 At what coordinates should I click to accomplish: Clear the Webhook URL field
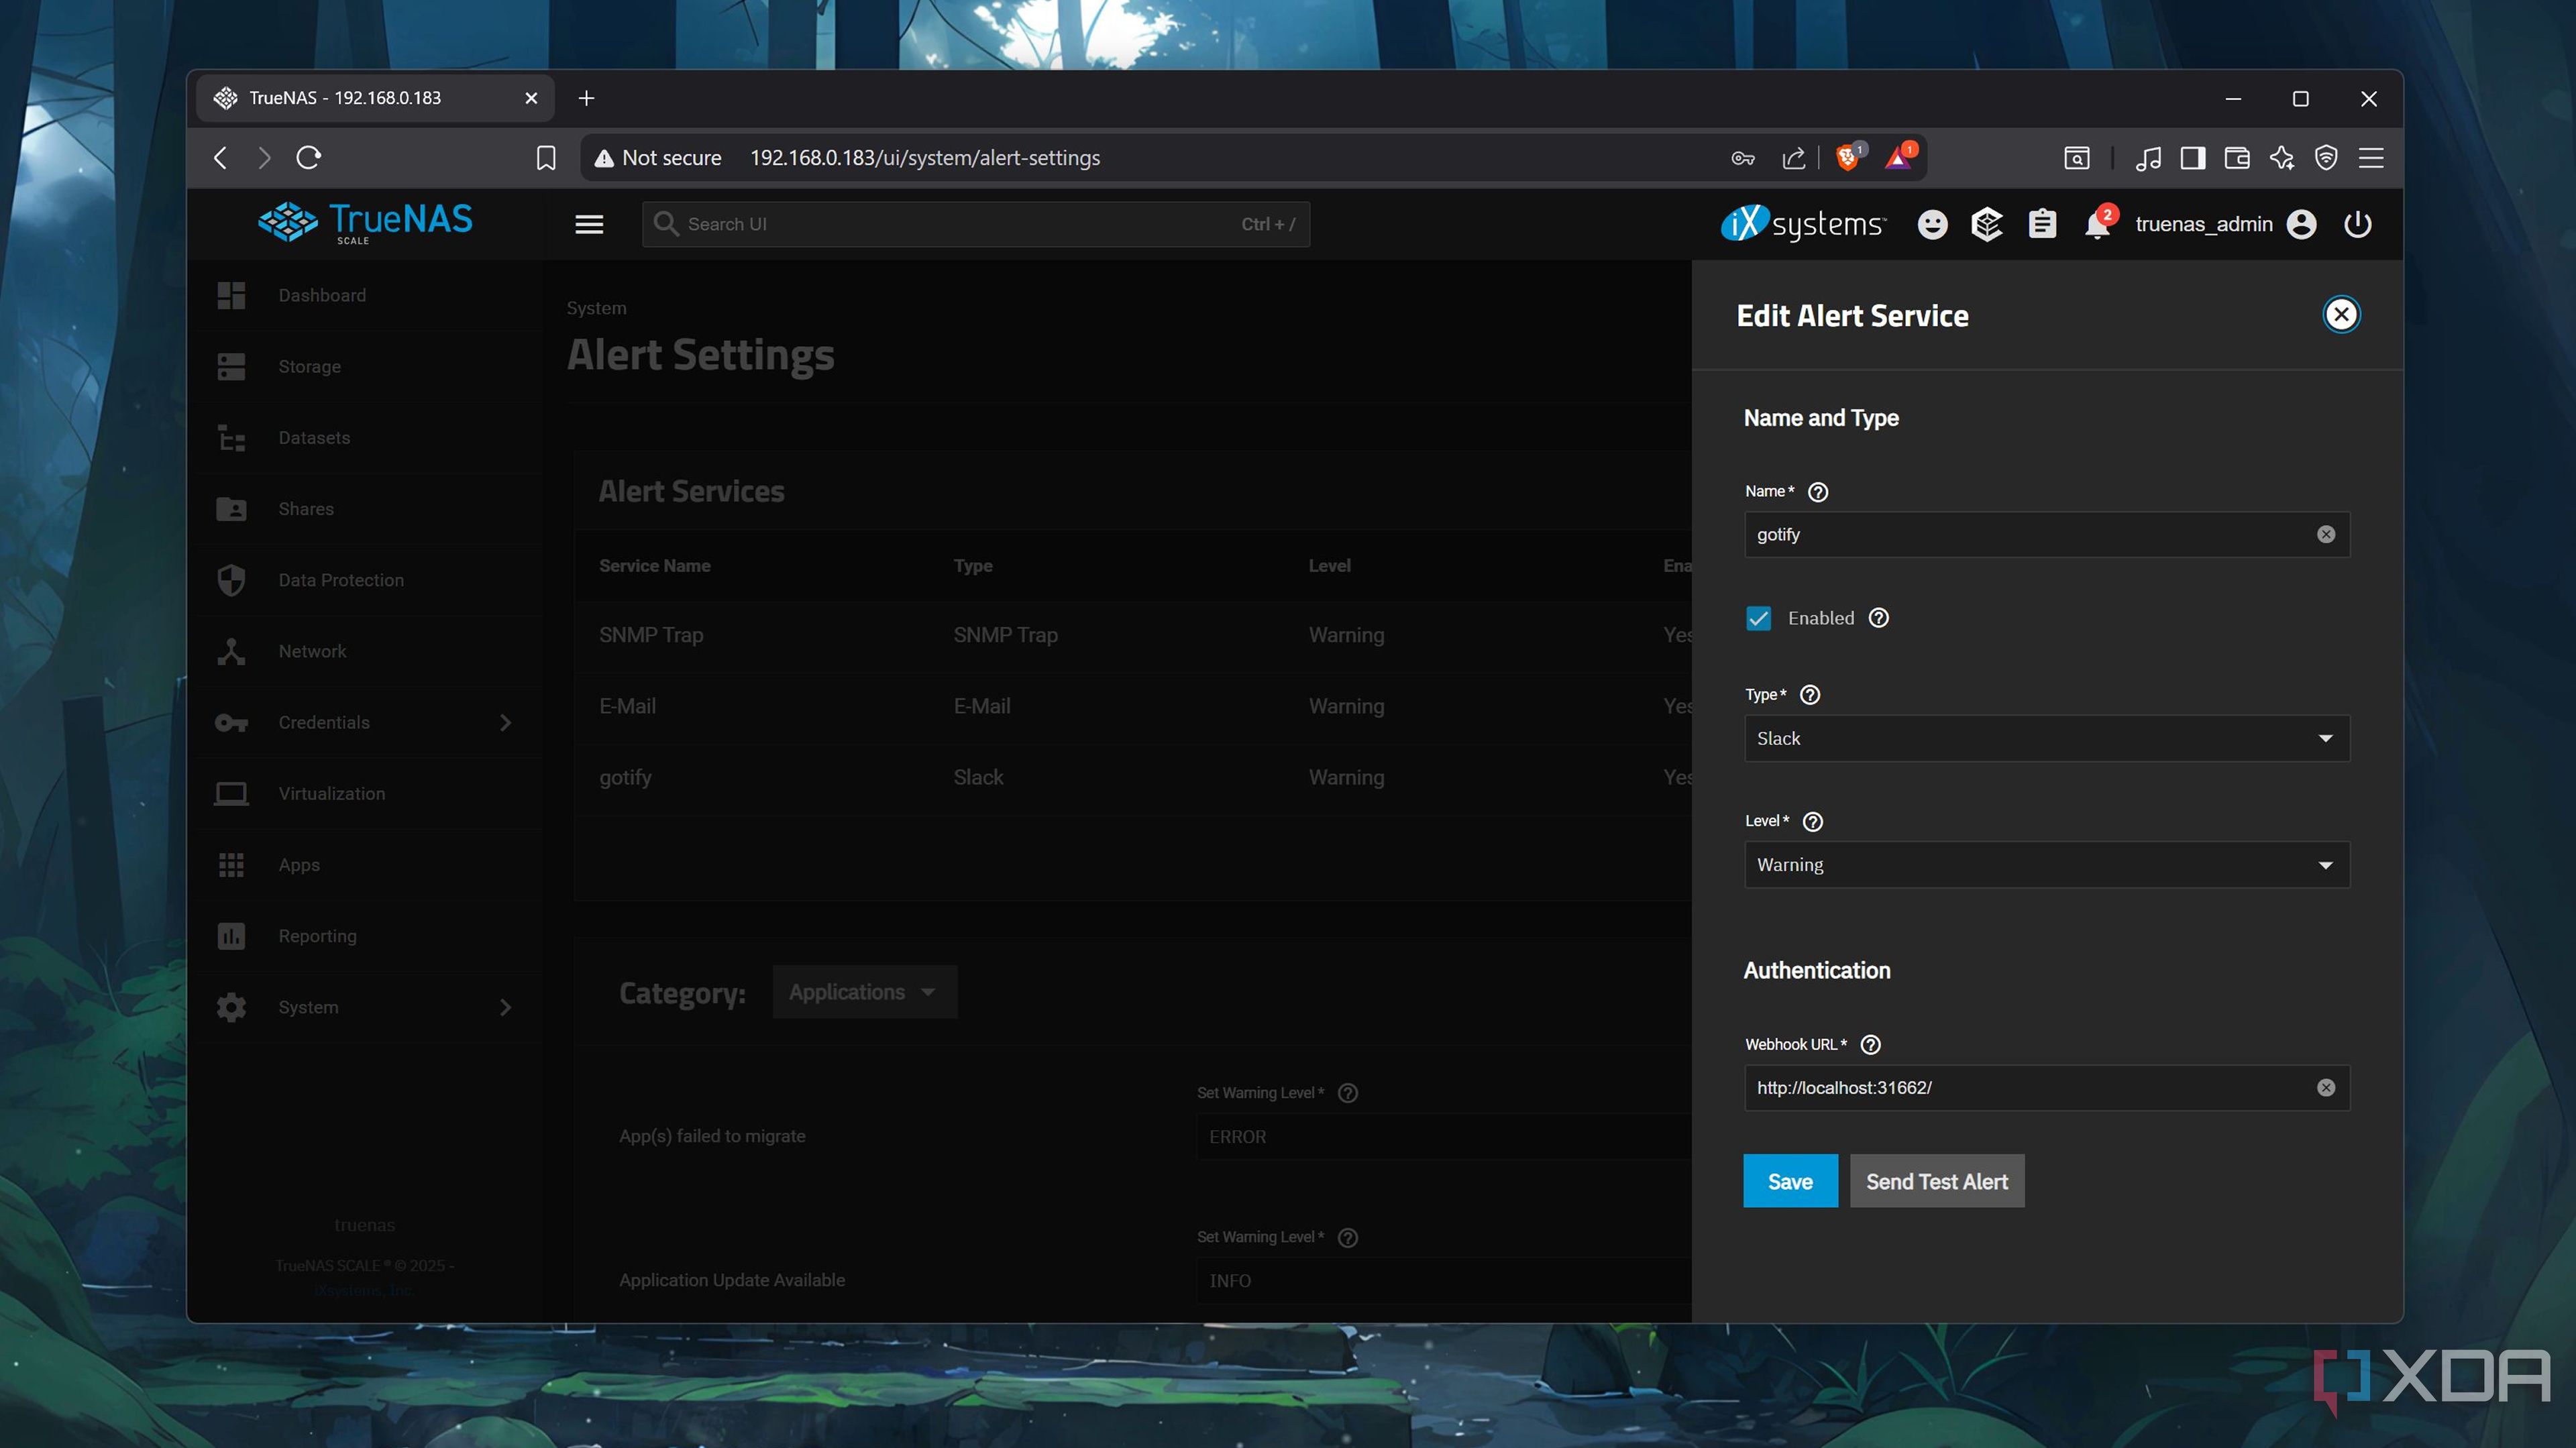[2325, 1087]
